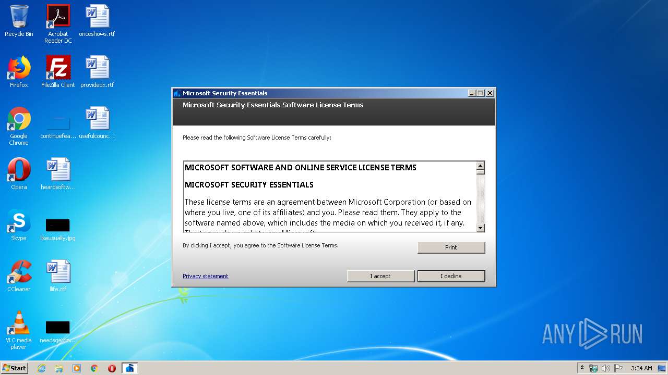This screenshot has width=668, height=375.
Task: Launch Opera from the desktop
Action: pos(19,174)
